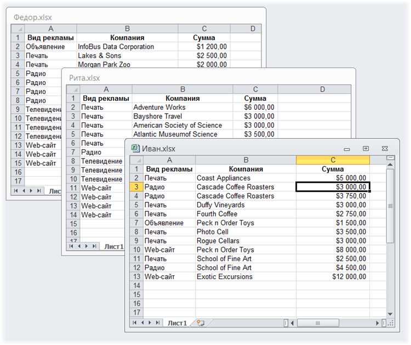Select cell with Adventure Works in Рита.xlsx

pos(182,108)
